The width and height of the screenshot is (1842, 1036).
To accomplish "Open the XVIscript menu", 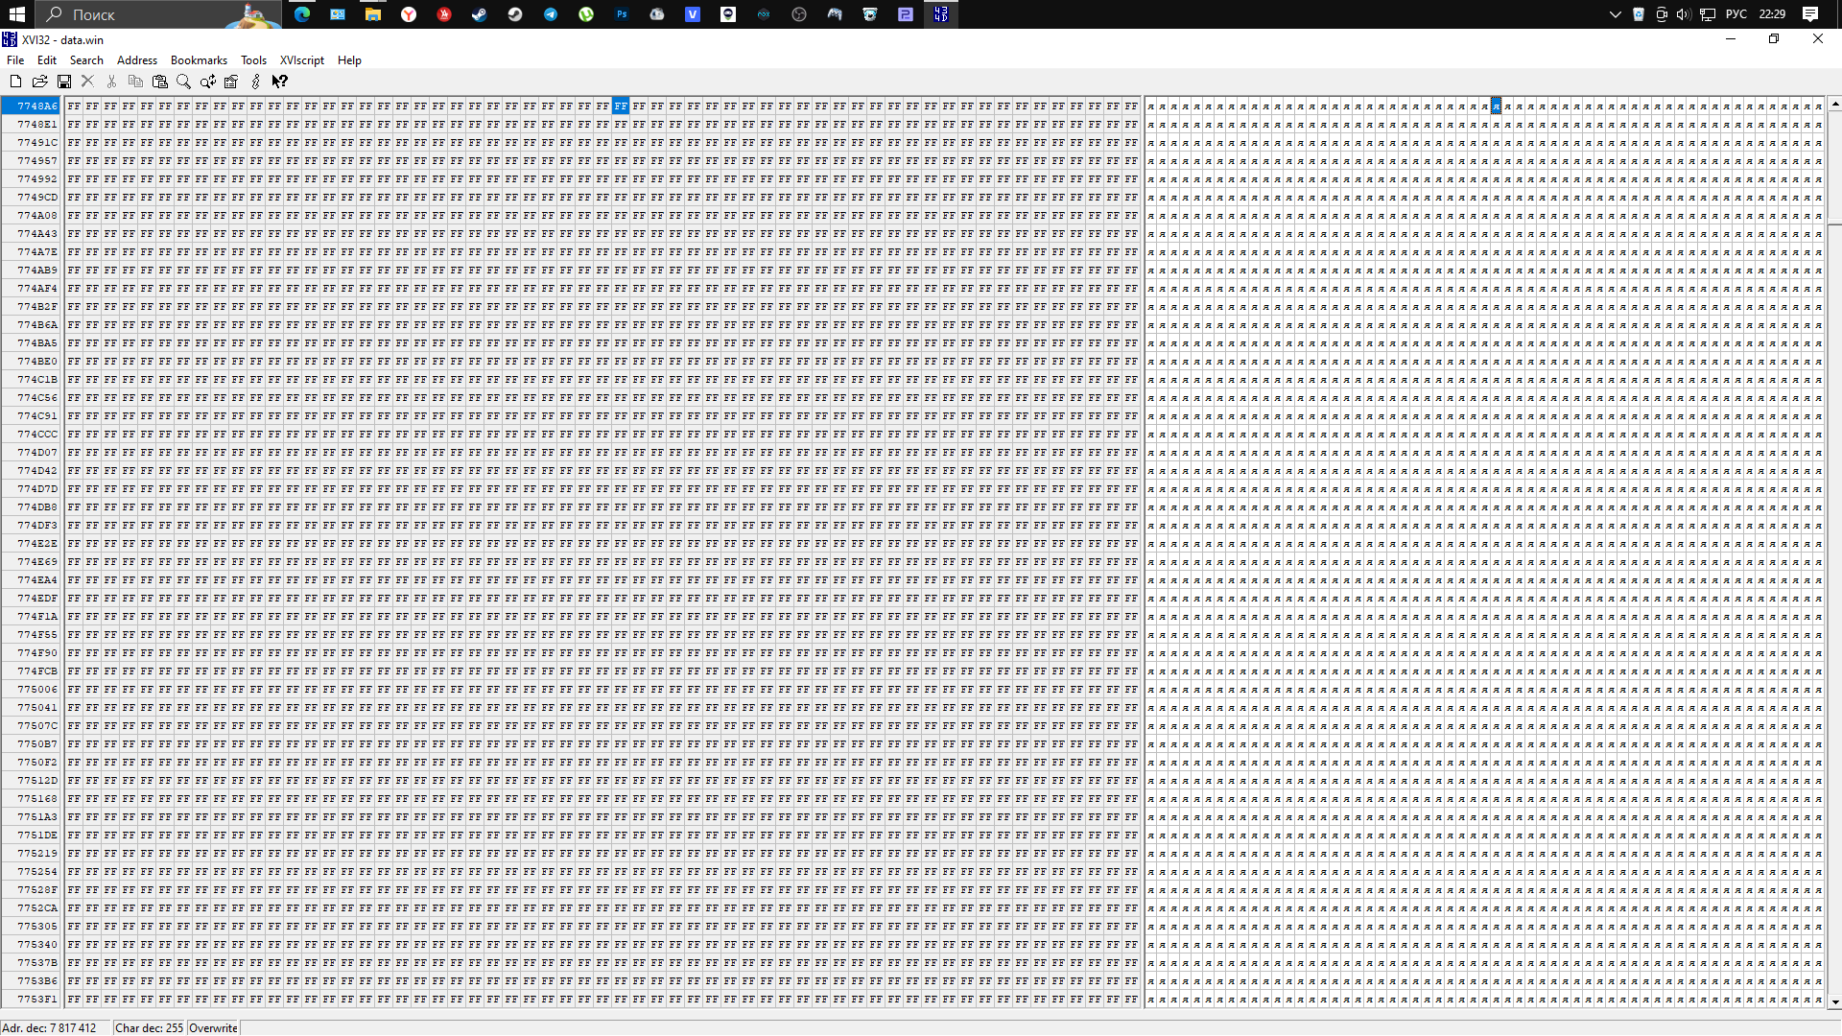I will pyautogui.click(x=301, y=60).
